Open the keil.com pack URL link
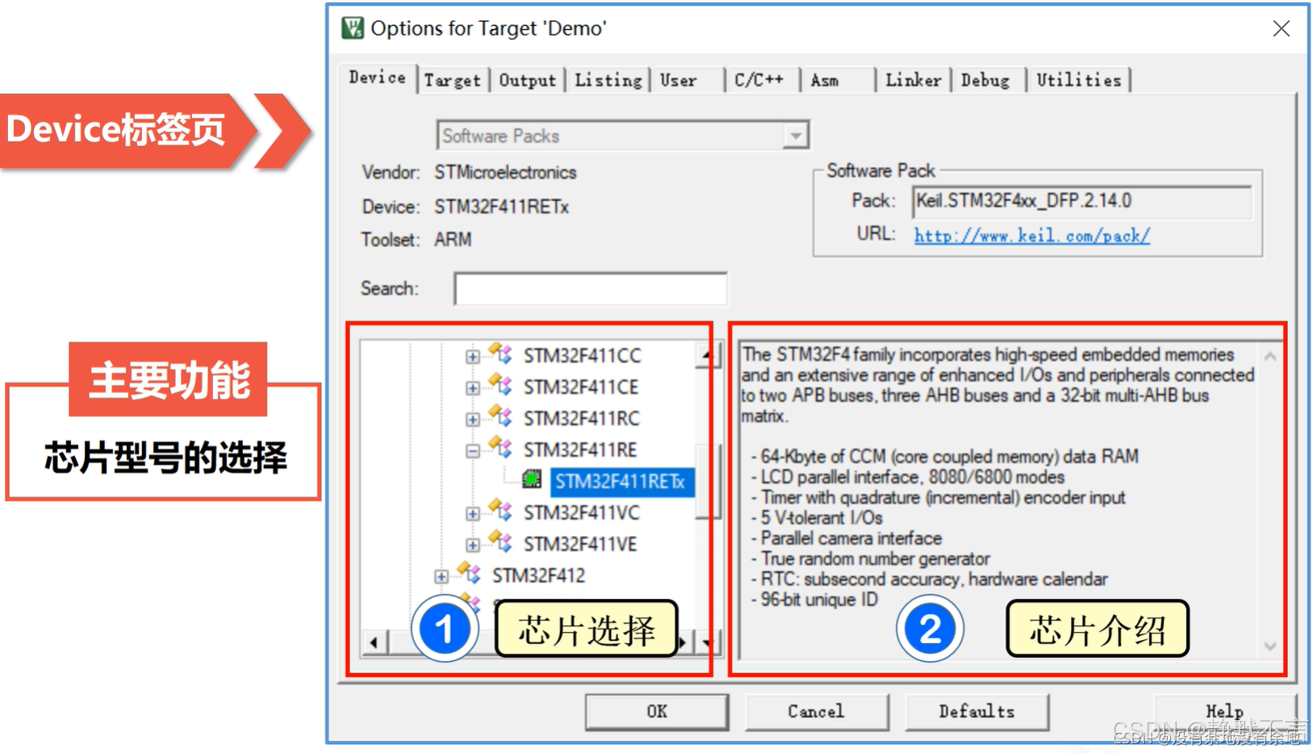Viewport: 1313px width, 753px height. point(1031,235)
